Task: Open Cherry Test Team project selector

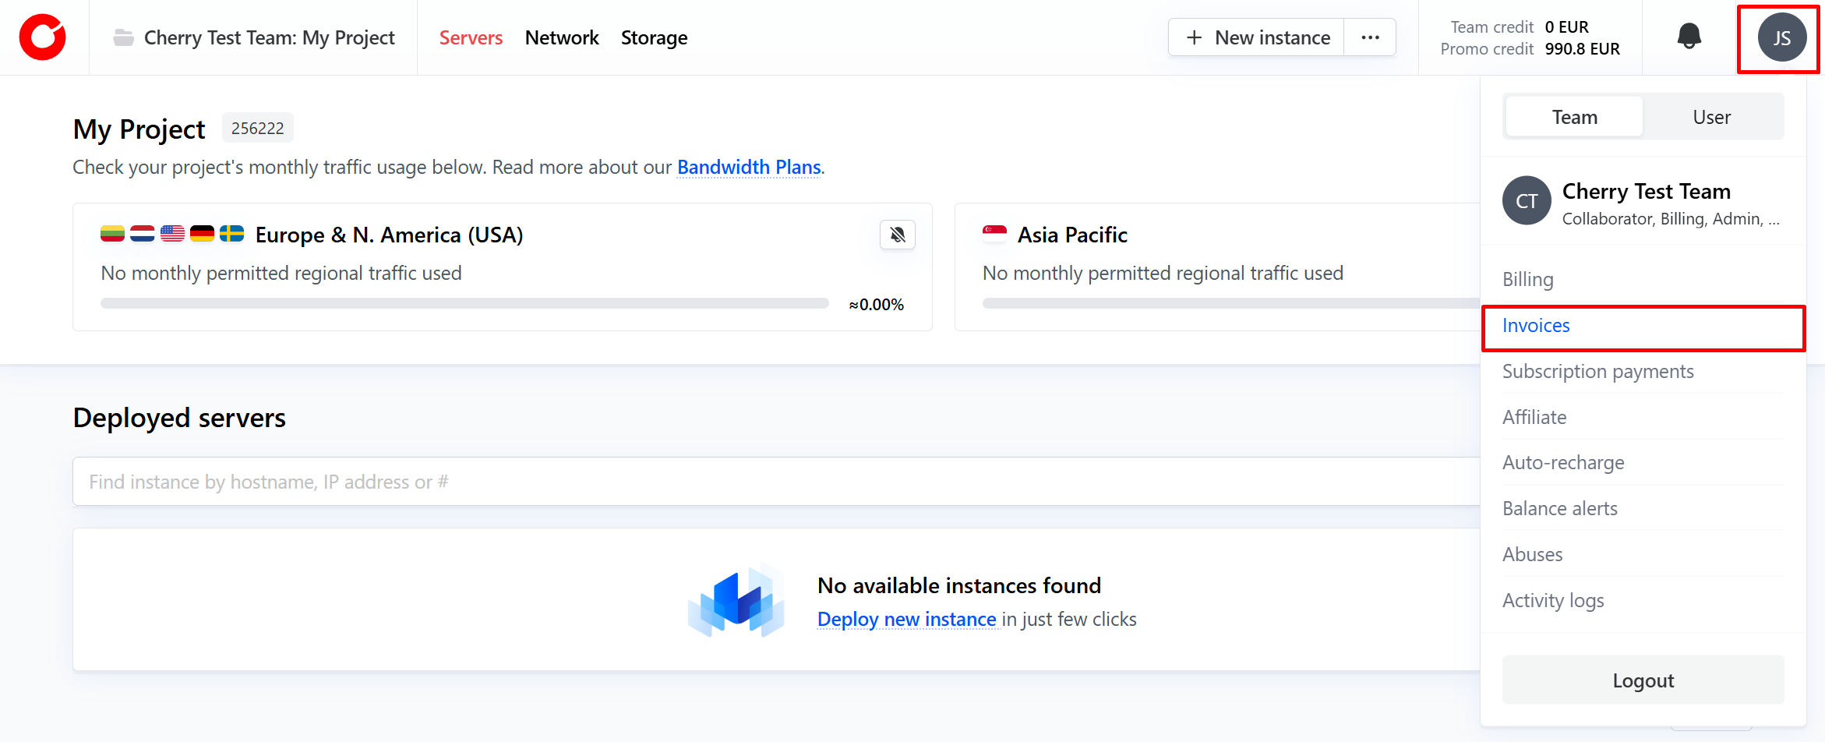Action: [269, 37]
